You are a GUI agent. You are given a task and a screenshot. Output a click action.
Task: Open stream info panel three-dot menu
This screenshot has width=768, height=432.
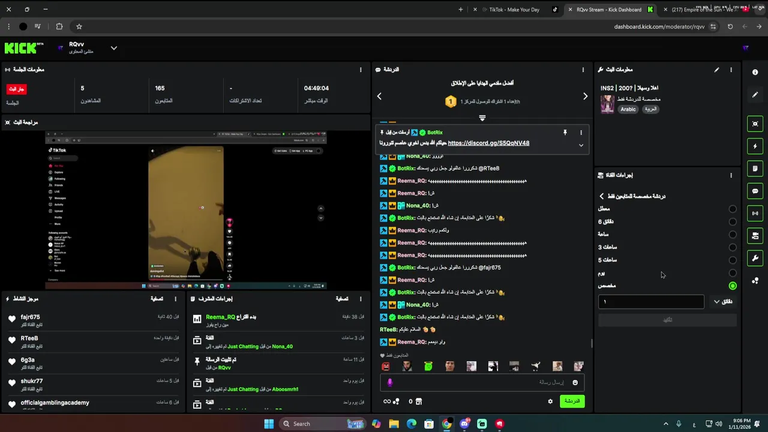coord(731,70)
